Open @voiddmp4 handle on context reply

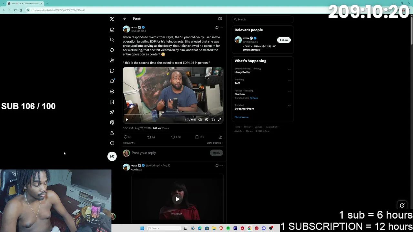(x=153, y=166)
